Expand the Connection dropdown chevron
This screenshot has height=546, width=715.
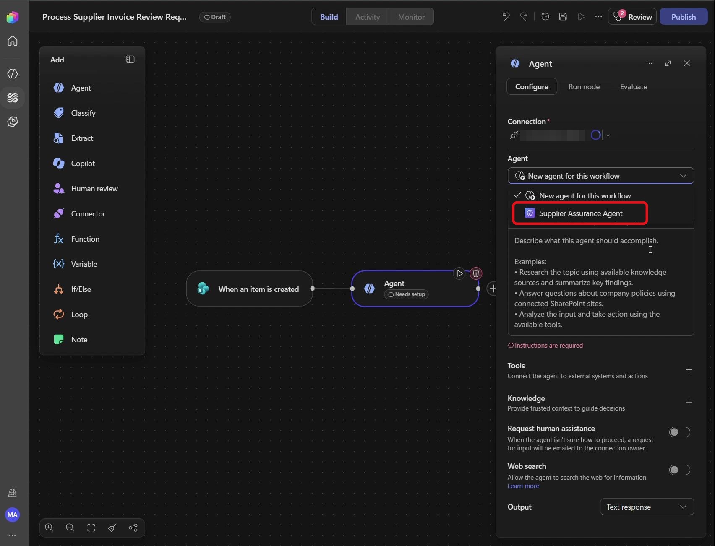coord(608,135)
